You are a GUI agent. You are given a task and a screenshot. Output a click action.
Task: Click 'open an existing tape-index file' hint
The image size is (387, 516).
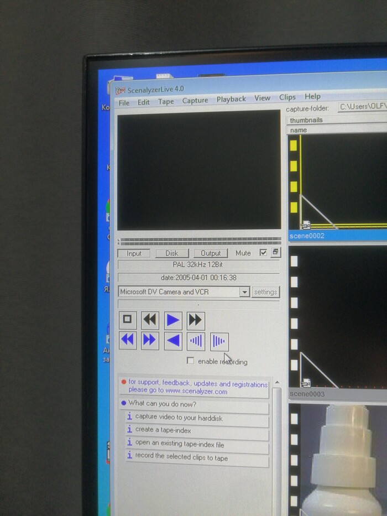pyautogui.click(x=180, y=444)
